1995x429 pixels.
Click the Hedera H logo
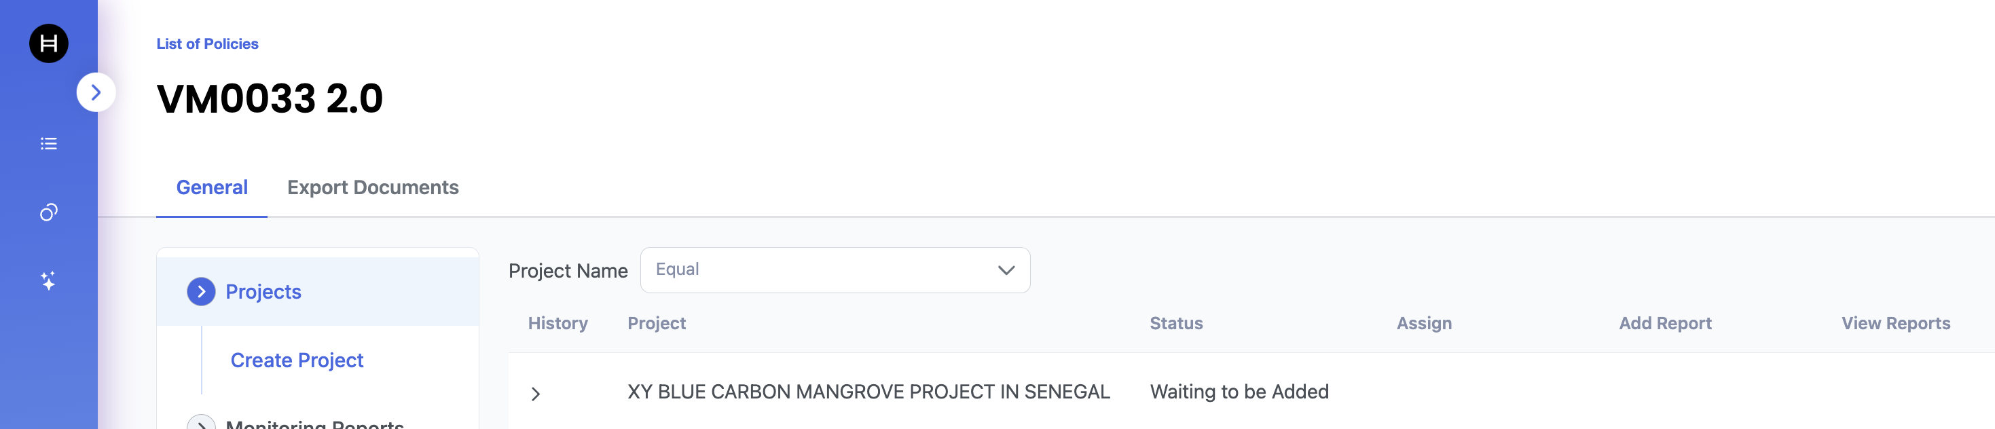tap(48, 43)
